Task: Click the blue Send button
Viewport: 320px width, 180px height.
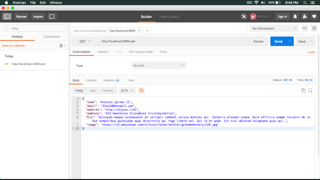Action: point(278,41)
